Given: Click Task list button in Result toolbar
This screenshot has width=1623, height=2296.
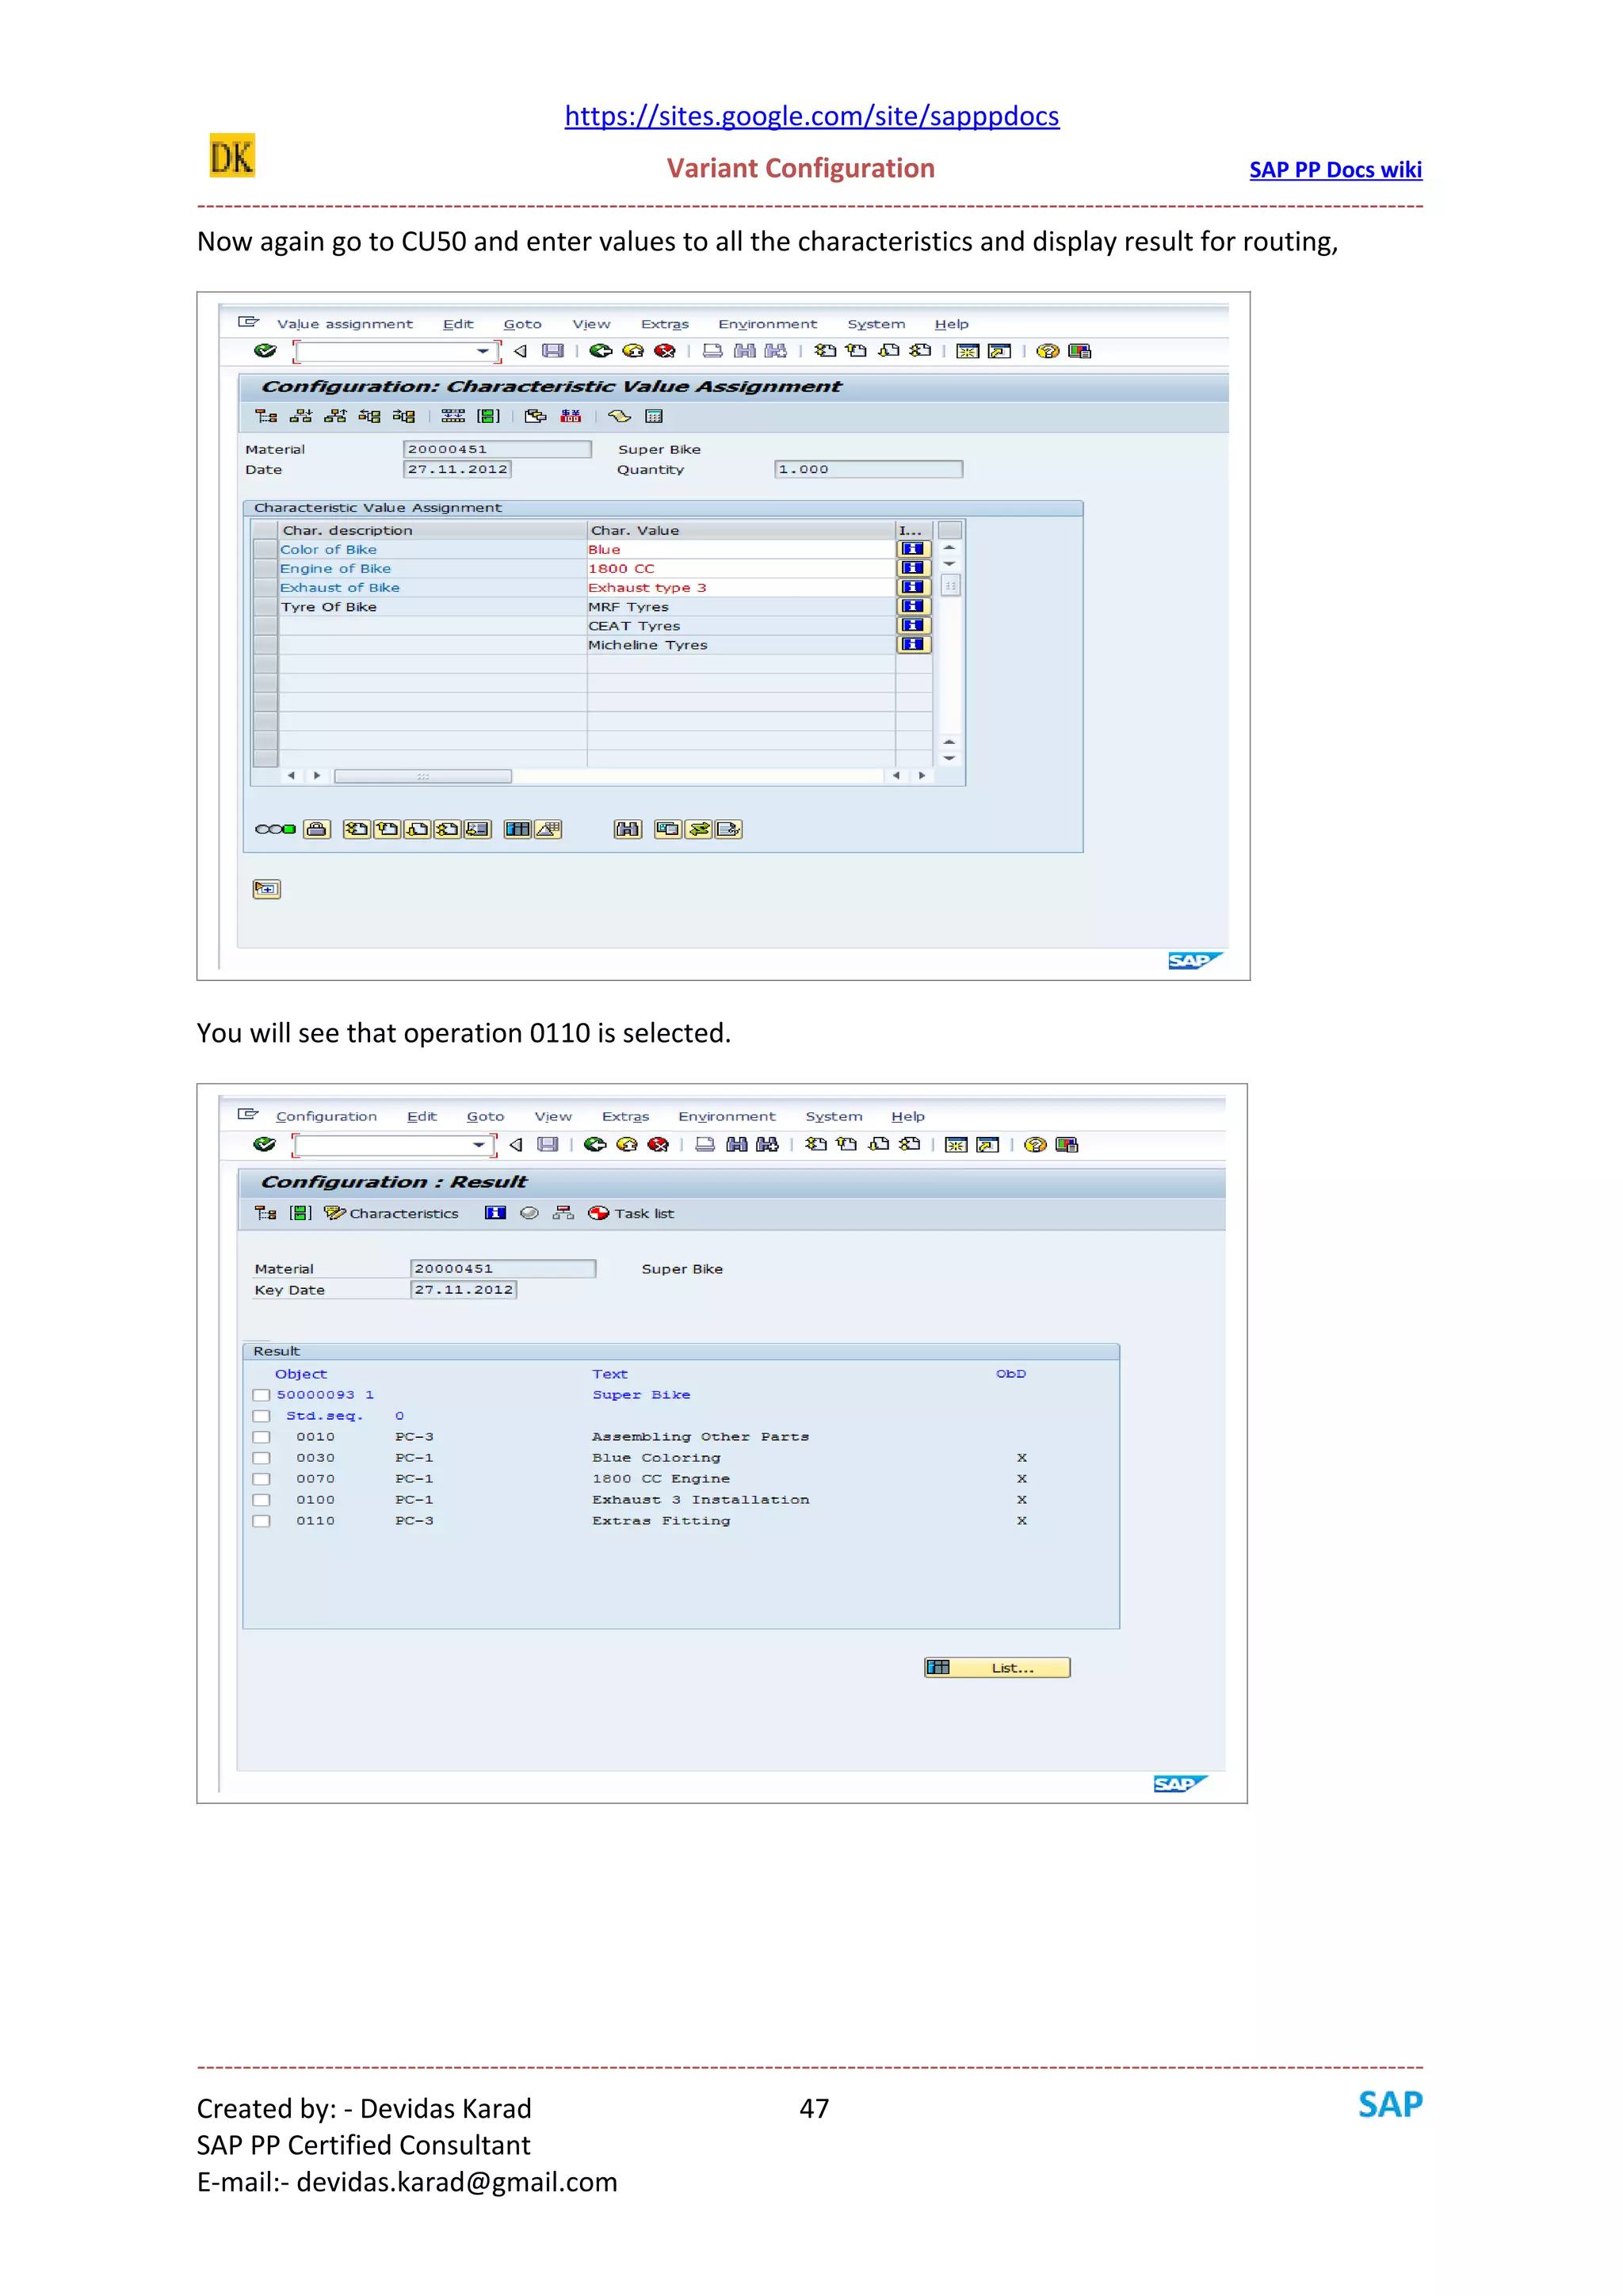Looking at the screenshot, I should click(632, 1213).
